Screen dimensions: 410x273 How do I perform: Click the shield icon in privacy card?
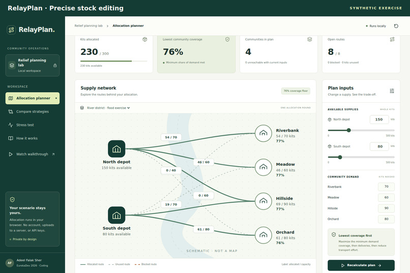tap(12, 200)
